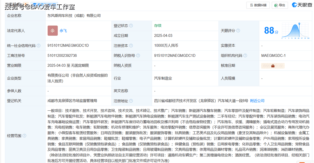
Task: Click the 88分 score number
Action: [271, 31]
